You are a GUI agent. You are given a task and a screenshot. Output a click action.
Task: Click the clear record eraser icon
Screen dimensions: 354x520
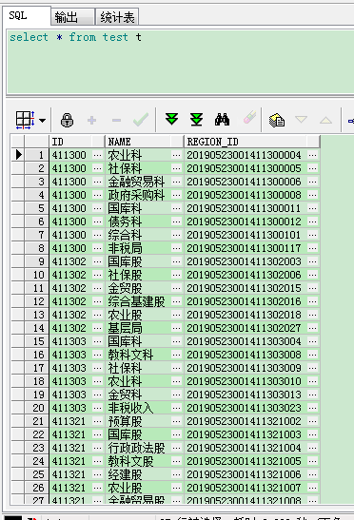click(x=249, y=117)
